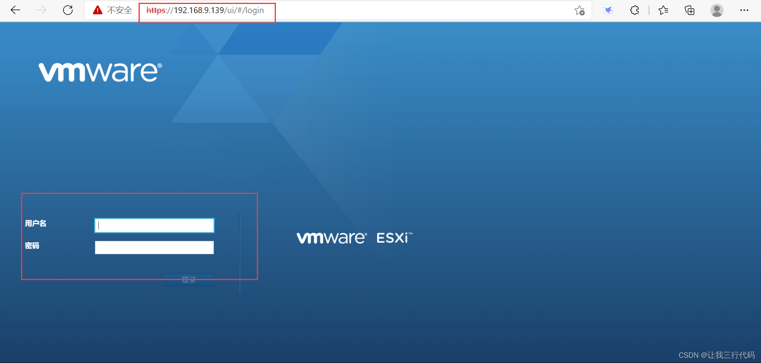Click the vmware ESXi product logo

(x=354, y=238)
